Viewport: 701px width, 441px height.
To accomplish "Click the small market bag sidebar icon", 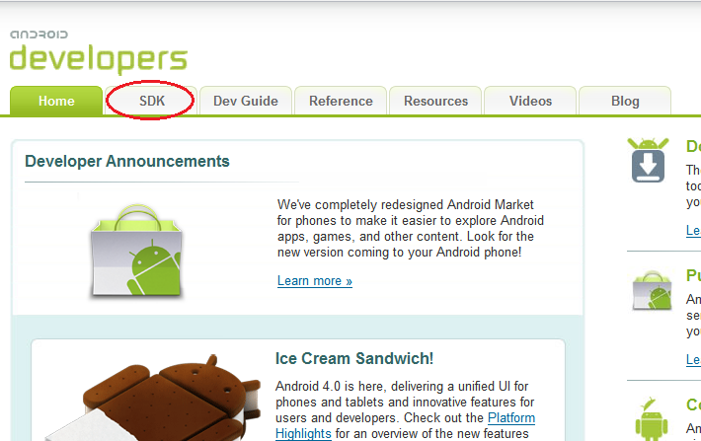I will tap(653, 290).
